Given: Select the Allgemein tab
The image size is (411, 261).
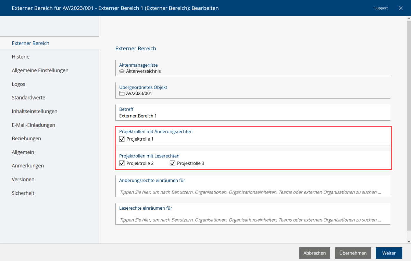Looking at the screenshot, I should click(49, 152).
